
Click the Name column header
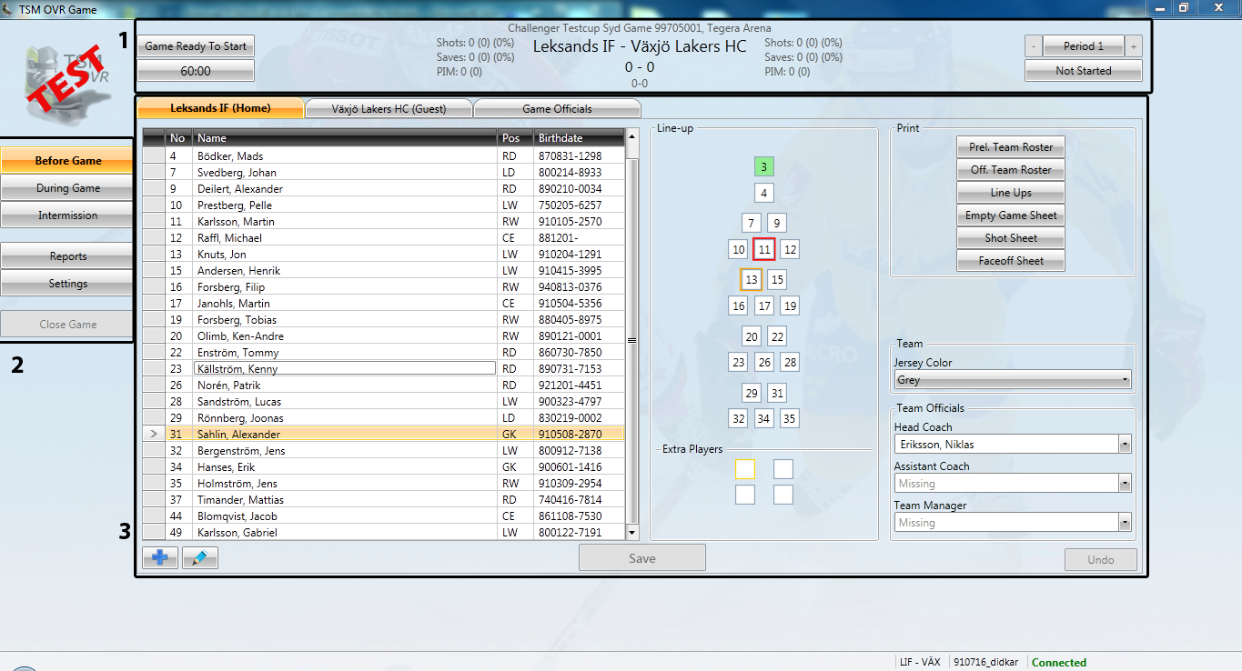(345, 138)
